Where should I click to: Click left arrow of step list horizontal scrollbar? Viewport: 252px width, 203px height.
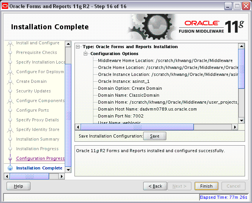point(7,176)
